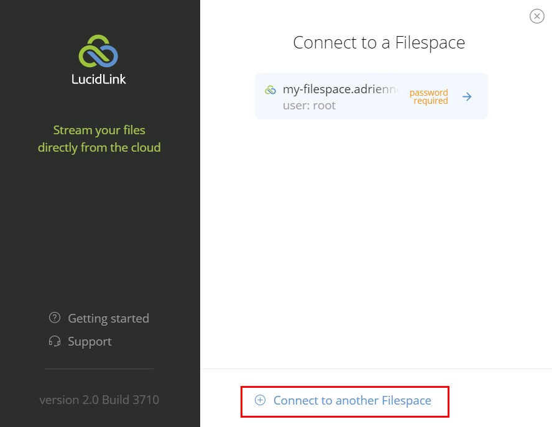Image resolution: width=552 pixels, height=427 pixels.
Task: Click the question mark icon beside Getting started
Action: [x=55, y=318]
